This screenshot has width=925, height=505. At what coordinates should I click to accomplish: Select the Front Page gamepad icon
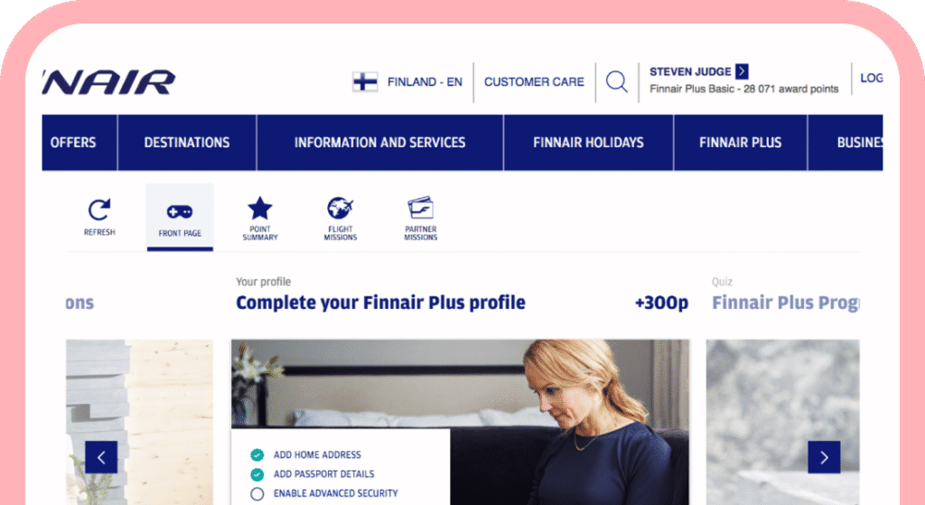(180, 211)
